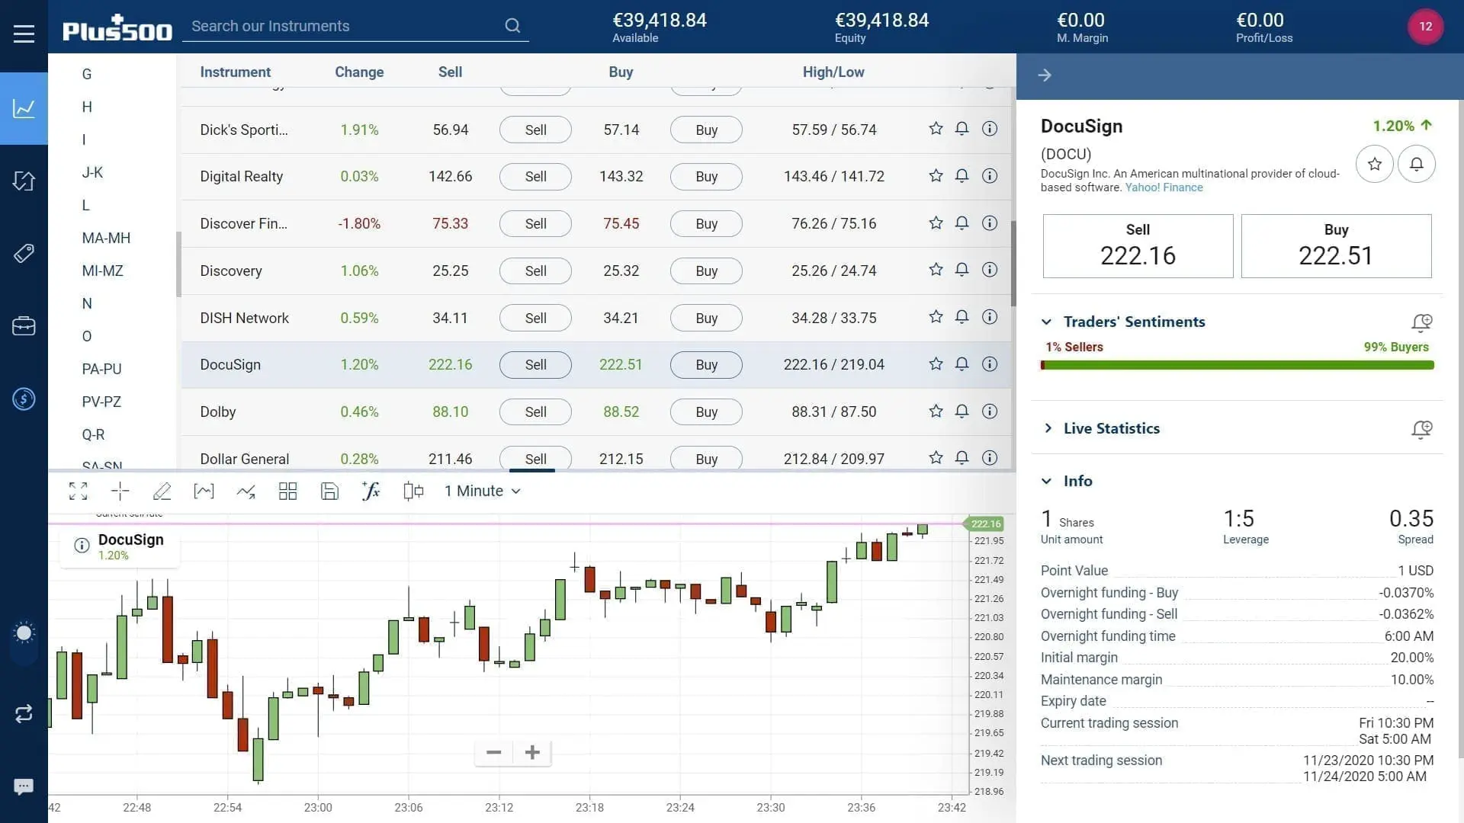Click Buy button for Discovery

click(x=706, y=271)
